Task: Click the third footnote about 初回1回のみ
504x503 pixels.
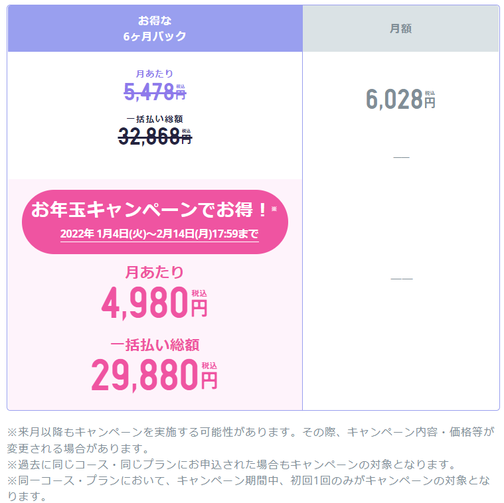Action: (x=248, y=488)
